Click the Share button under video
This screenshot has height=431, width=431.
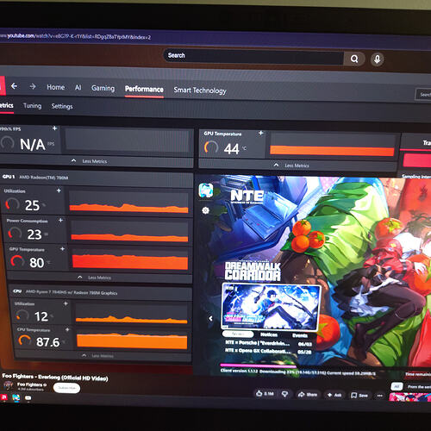click(308, 395)
